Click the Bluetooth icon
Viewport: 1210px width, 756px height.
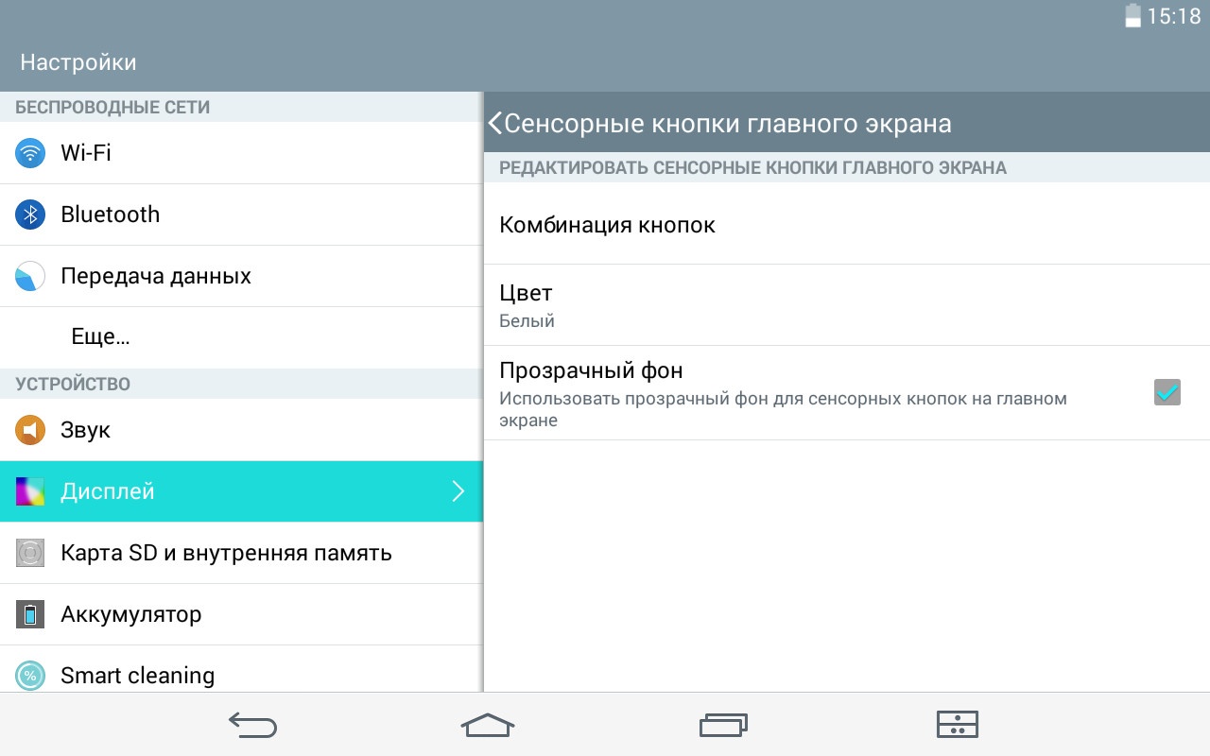(30, 215)
